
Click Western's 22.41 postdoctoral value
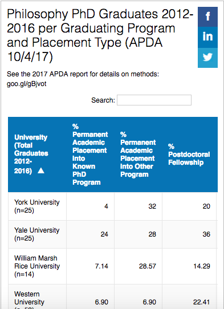[202, 302]
